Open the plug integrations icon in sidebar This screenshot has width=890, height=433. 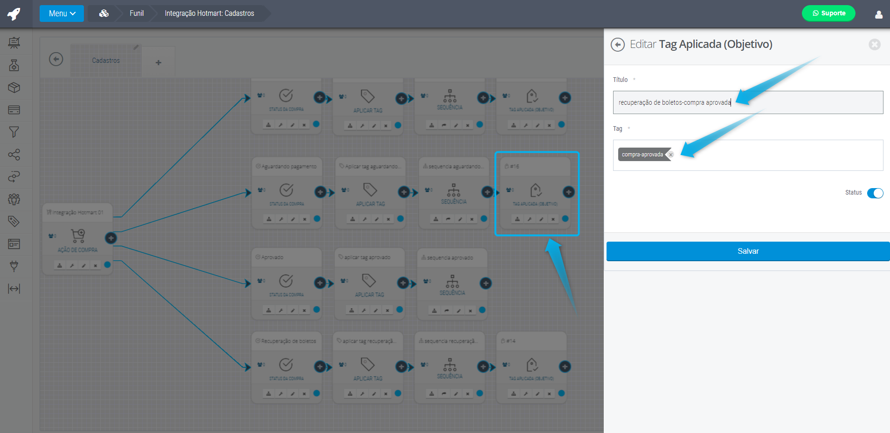point(14,266)
